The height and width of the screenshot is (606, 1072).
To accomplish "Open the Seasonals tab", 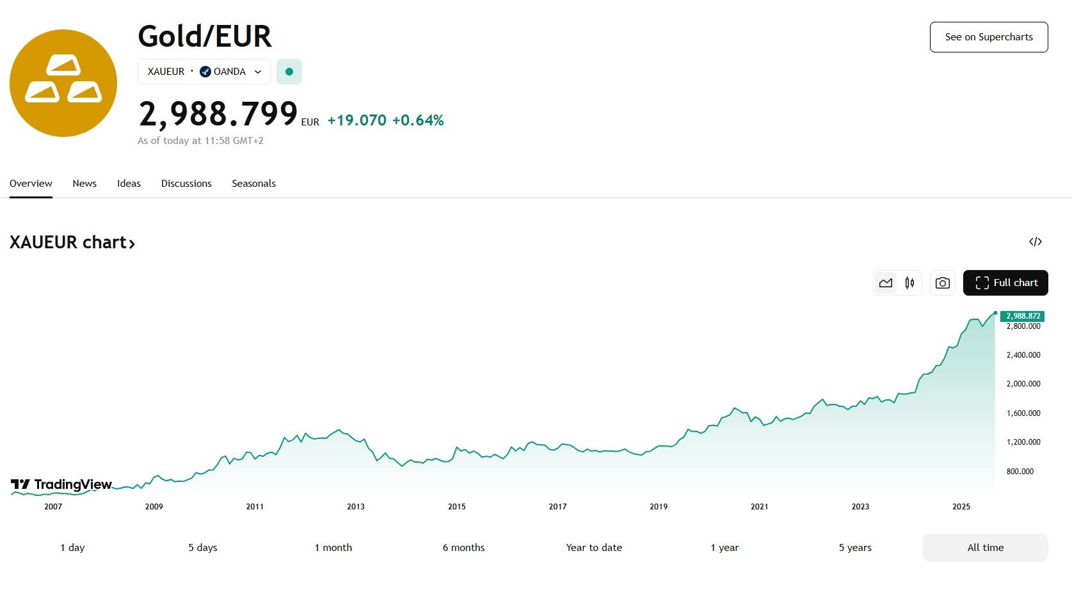I will pyautogui.click(x=253, y=184).
